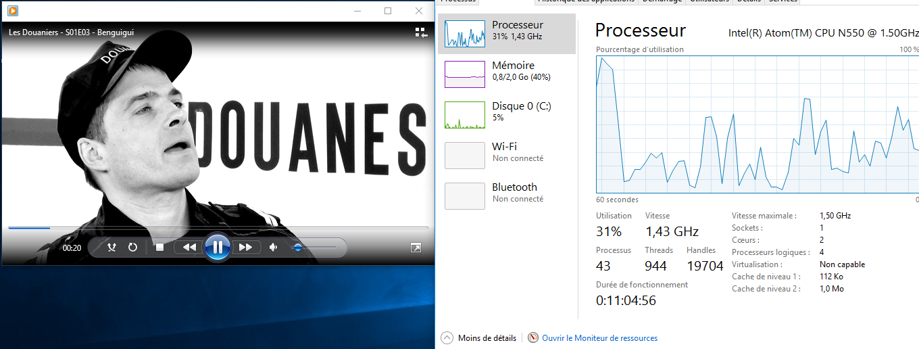Close the media player window

click(x=418, y=11)
